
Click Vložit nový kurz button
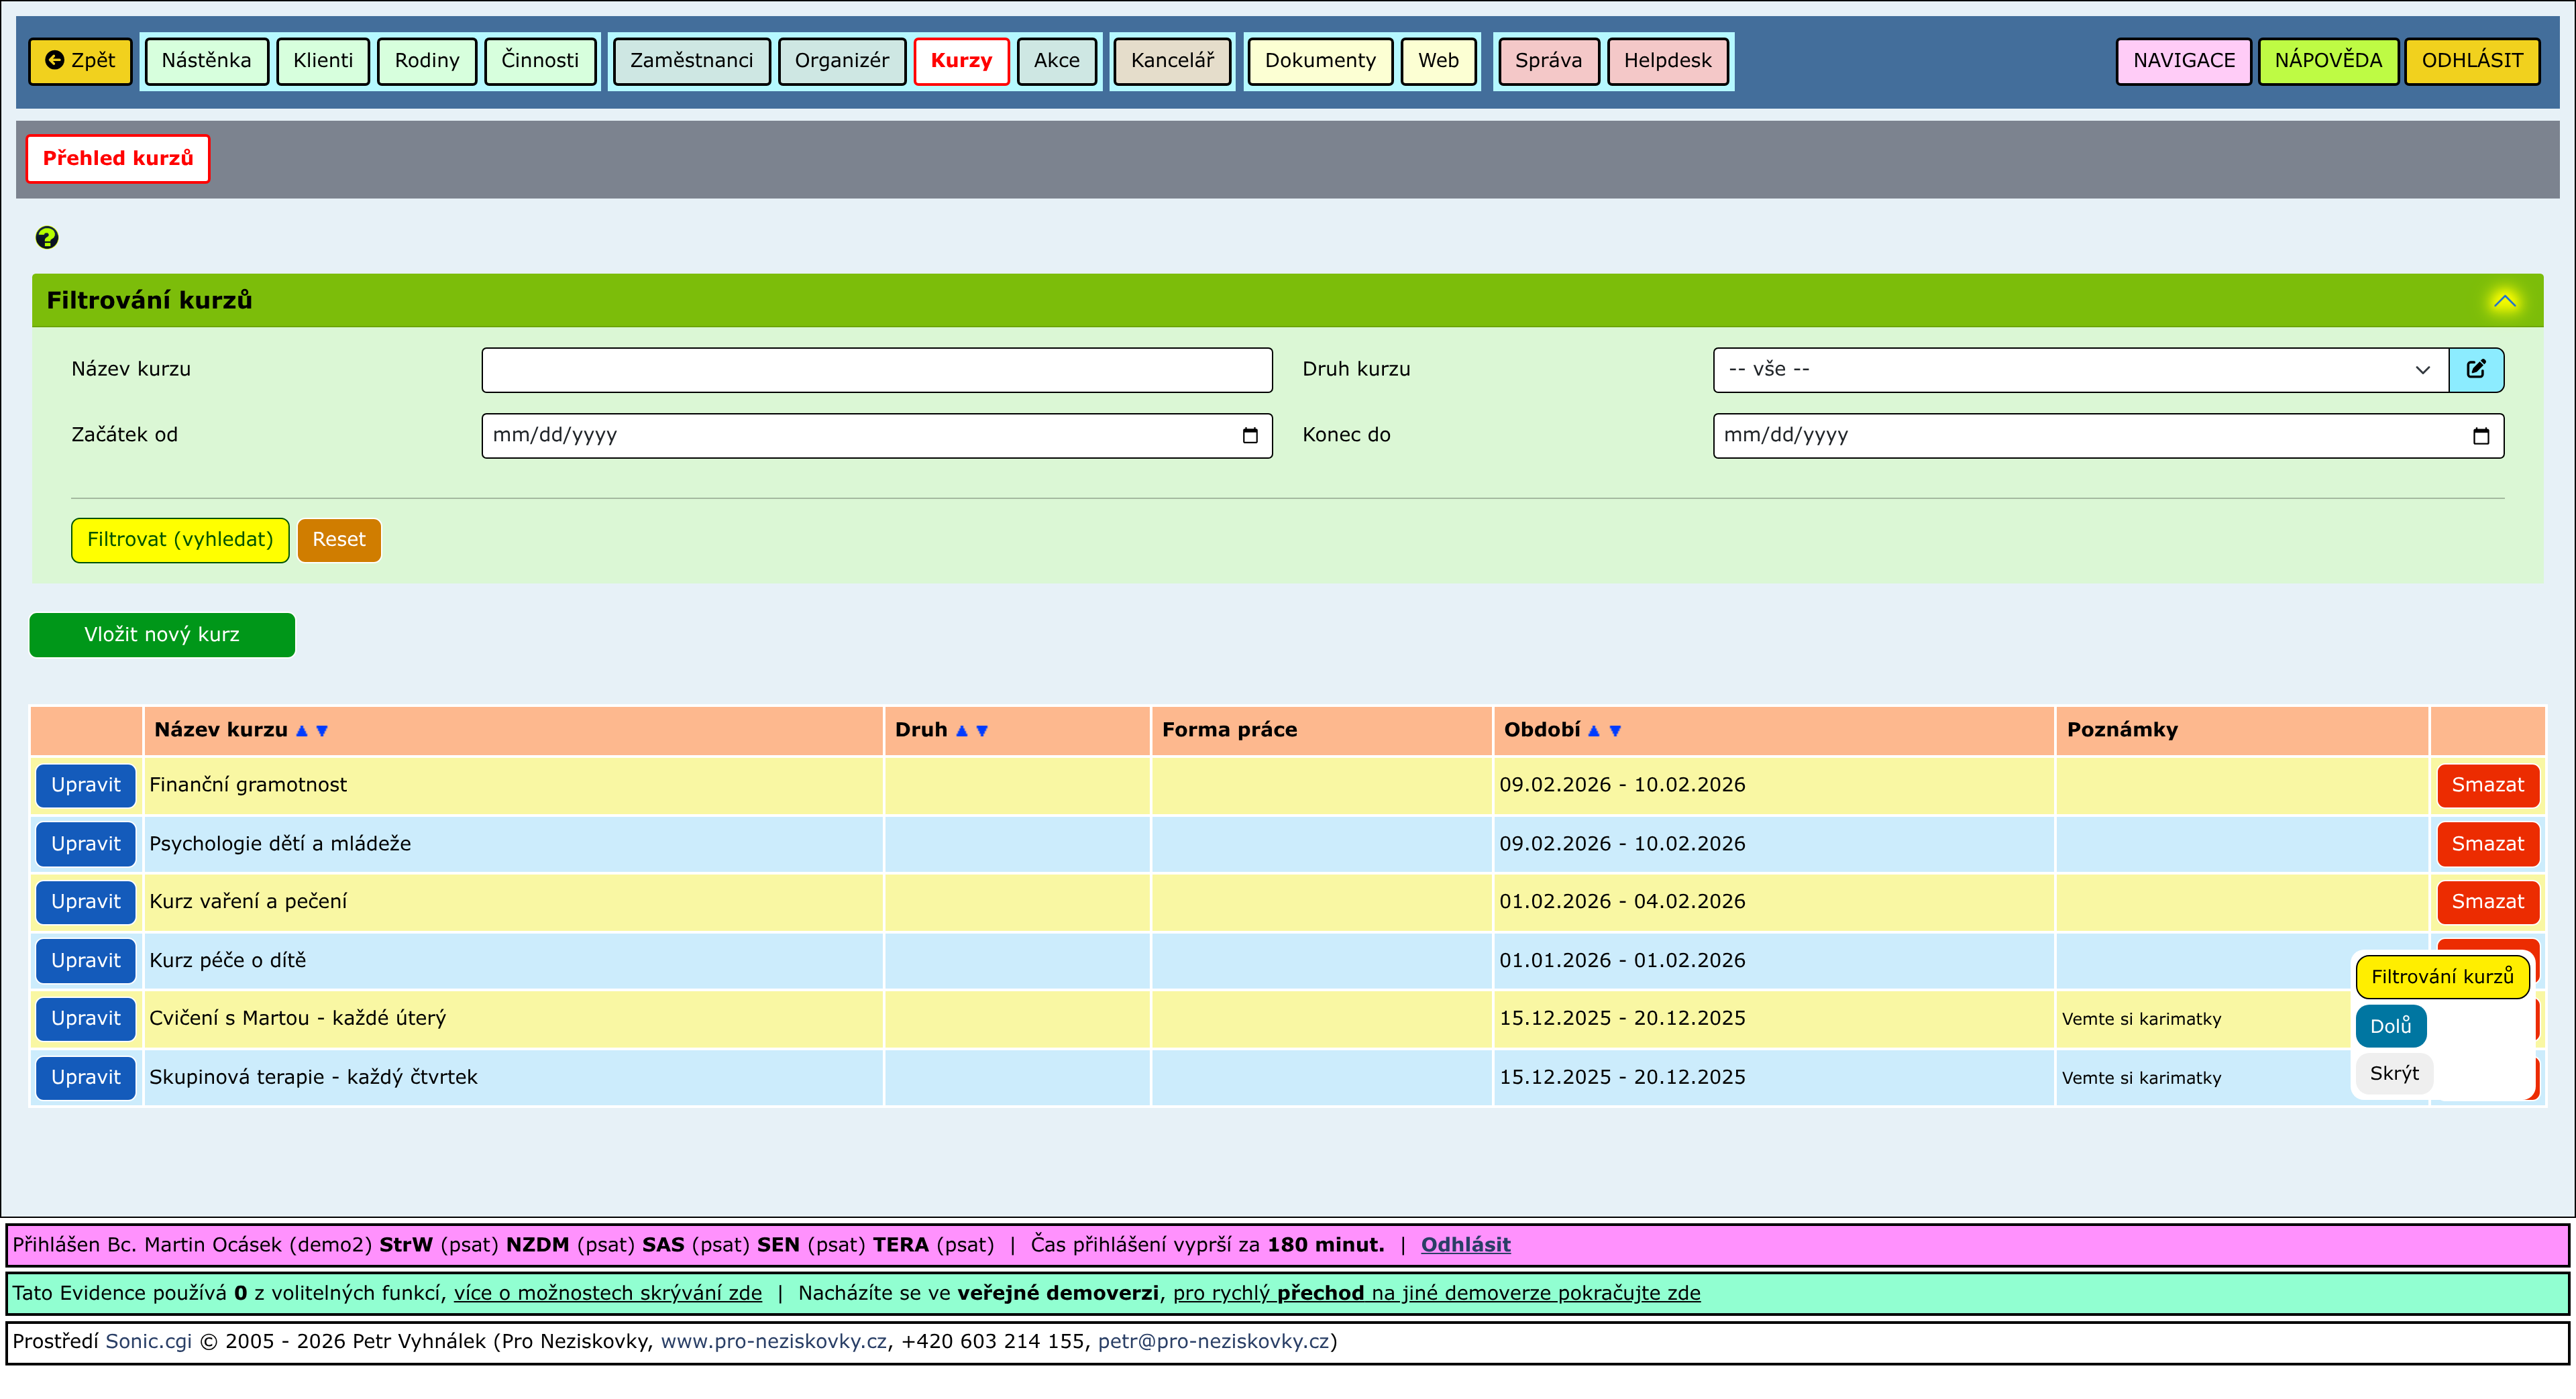162,635
